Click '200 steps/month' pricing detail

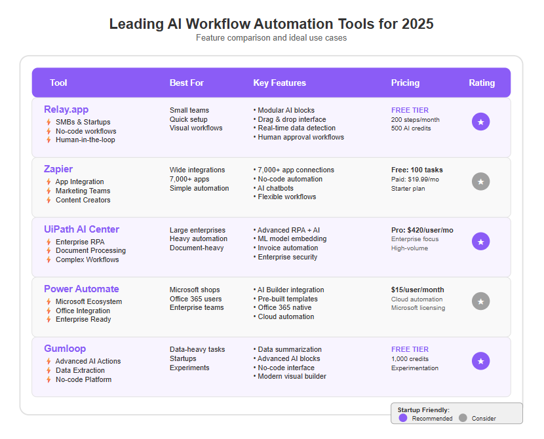click(x=416, y=120)
